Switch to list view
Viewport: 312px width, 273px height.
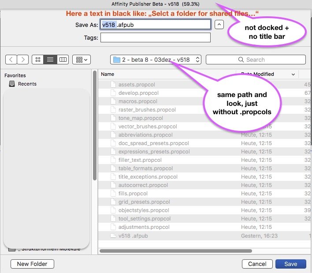(x=50, y=60)
